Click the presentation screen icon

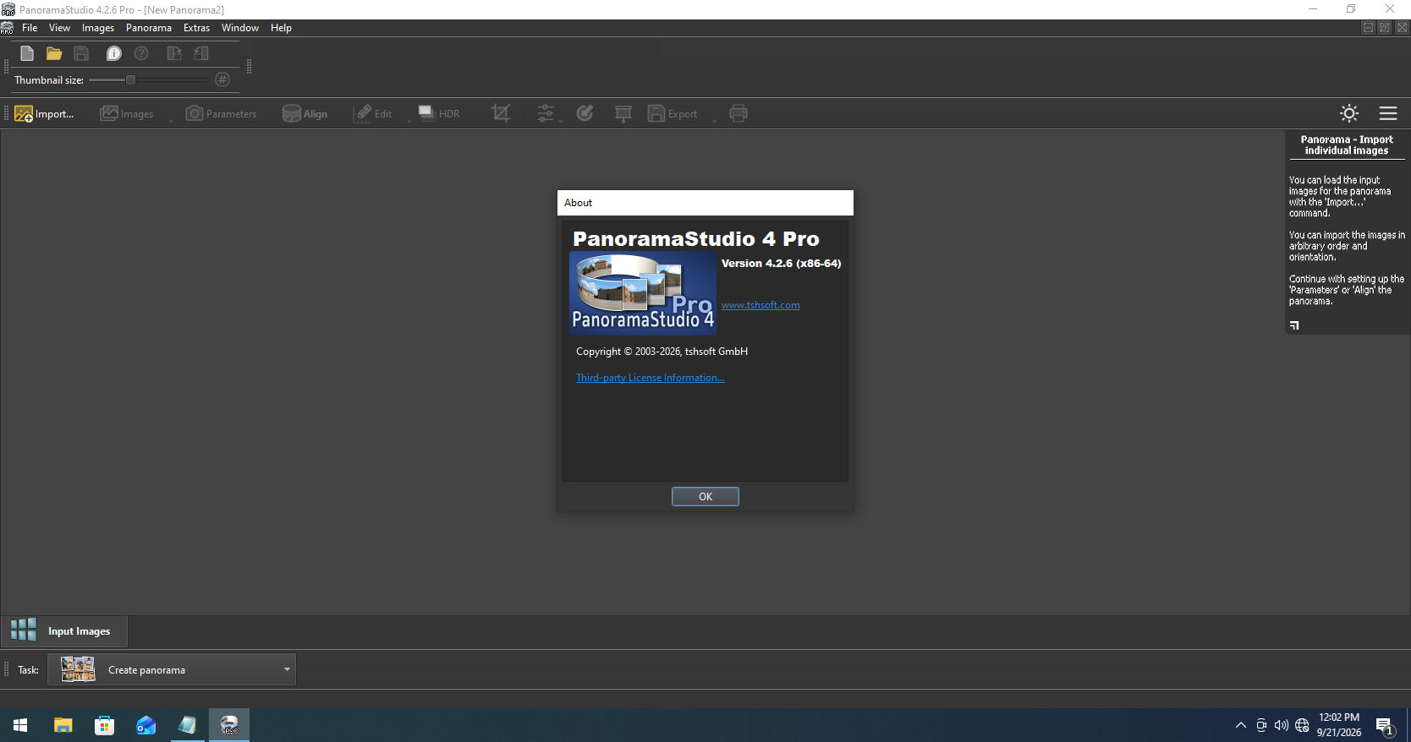623,113
